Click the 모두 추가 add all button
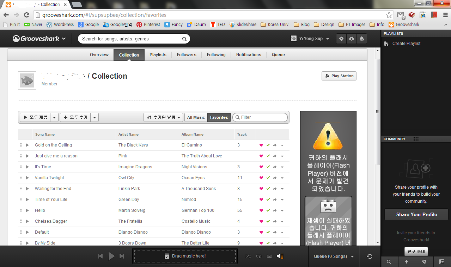The height and width of the screenshot is (267, 451). pos(75,117)
